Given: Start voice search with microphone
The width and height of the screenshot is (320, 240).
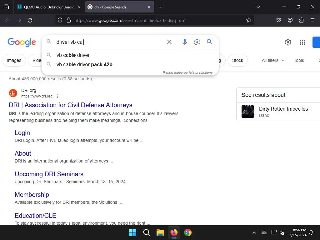Looking at the screenshot, I should [x=184, y=42].
